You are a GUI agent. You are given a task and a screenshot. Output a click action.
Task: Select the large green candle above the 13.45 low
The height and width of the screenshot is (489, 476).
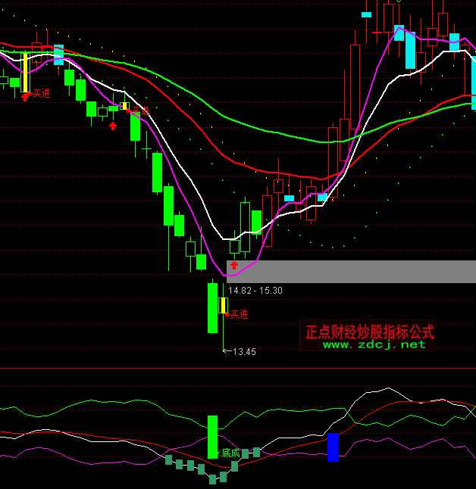[212, 307]
